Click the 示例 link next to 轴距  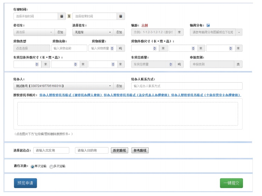[145, 25]
